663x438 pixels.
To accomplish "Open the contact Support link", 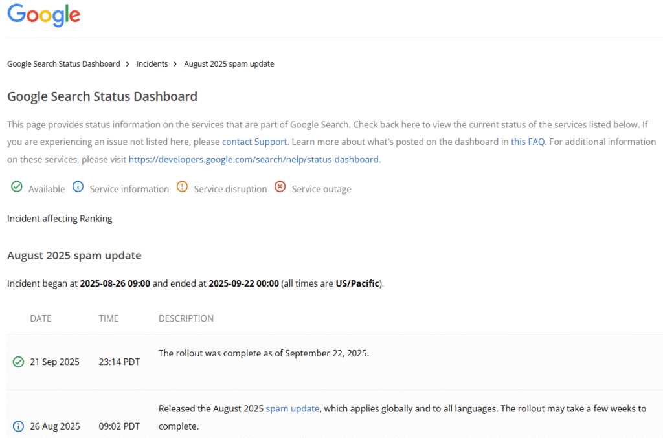I will (254, 142).
